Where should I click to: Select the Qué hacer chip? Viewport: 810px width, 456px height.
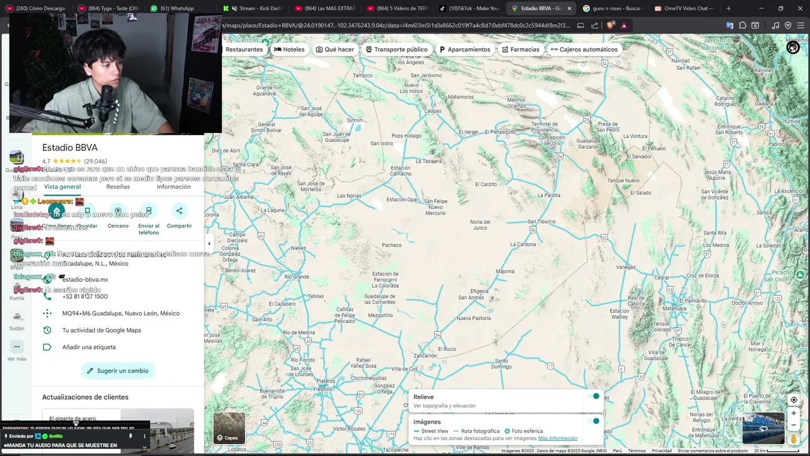tap(335, 49)
